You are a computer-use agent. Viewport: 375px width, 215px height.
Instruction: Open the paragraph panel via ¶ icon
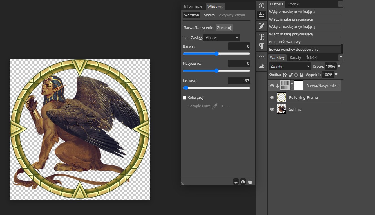[261, 46]
